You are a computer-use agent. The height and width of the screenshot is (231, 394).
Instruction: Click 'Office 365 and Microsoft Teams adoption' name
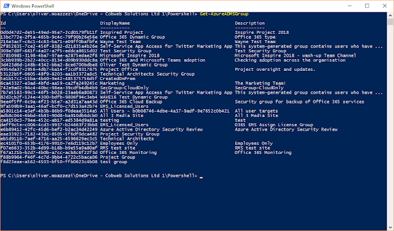click(153, 60)
